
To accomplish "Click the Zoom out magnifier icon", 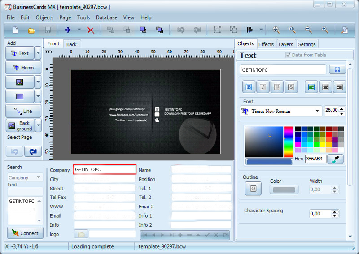I will (x=309, y=30).
